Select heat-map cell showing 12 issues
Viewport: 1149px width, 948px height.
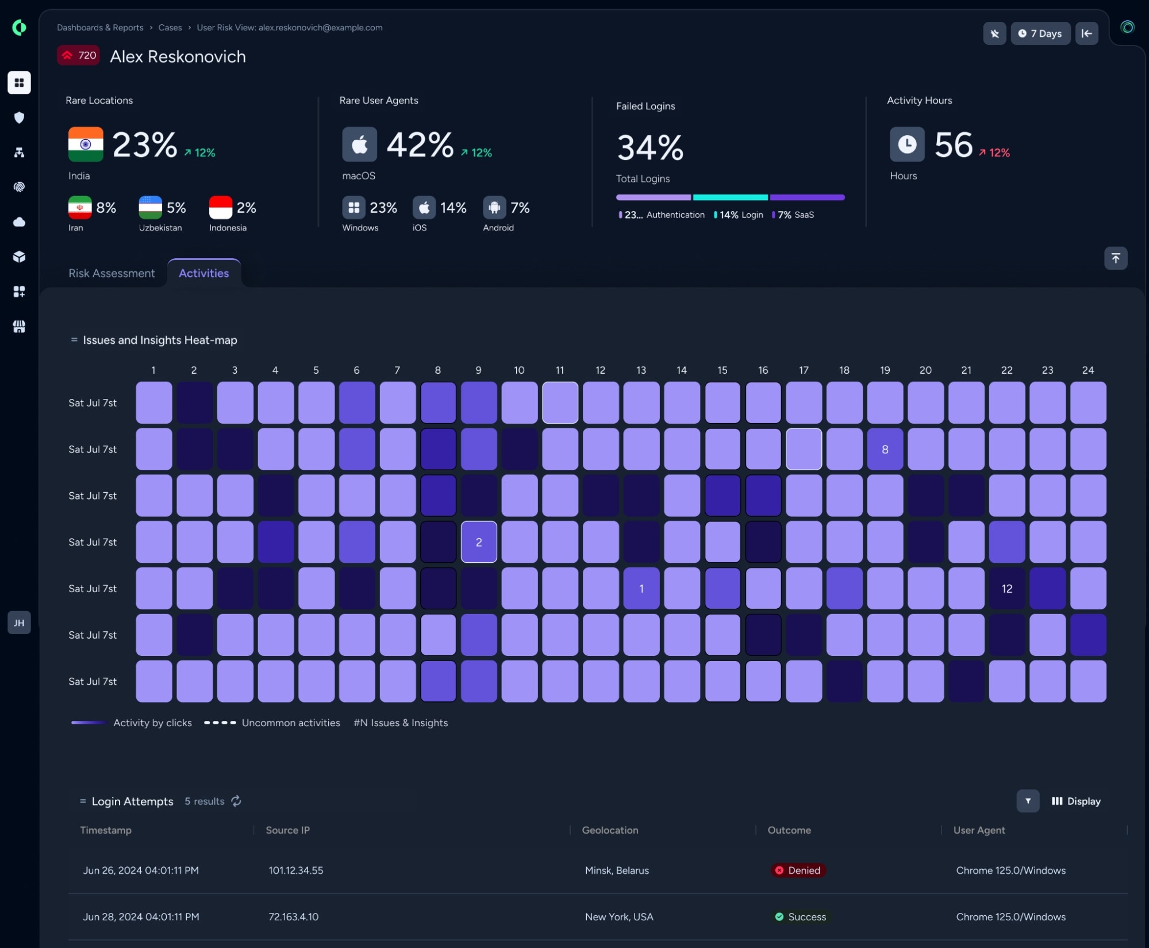click(x=1006, y=588)
